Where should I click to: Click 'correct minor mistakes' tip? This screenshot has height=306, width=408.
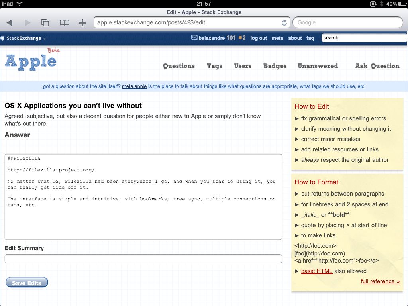(x=330, y=139)
